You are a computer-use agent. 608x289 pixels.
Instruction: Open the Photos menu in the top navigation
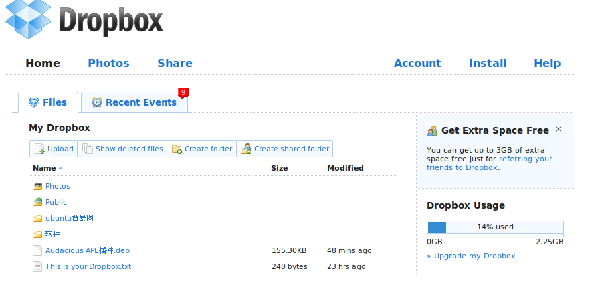click(x=108, y=64)
